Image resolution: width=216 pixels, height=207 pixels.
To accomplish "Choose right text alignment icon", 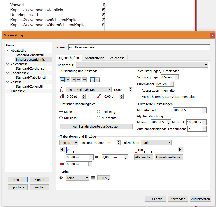I will (x=73, y=80).
